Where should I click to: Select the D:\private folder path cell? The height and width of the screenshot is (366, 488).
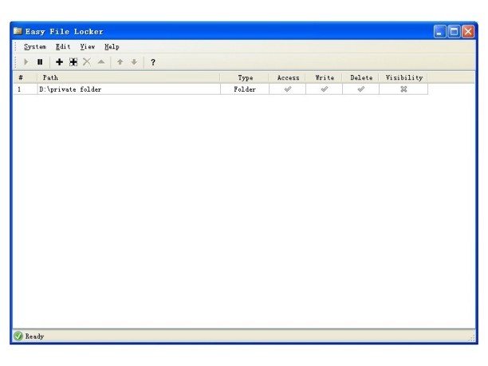pos(129,89)
